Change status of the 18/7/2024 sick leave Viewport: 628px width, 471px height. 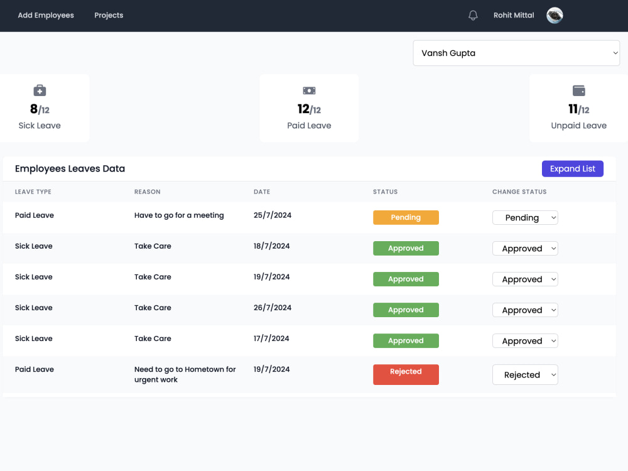click(x=525, y=248)
